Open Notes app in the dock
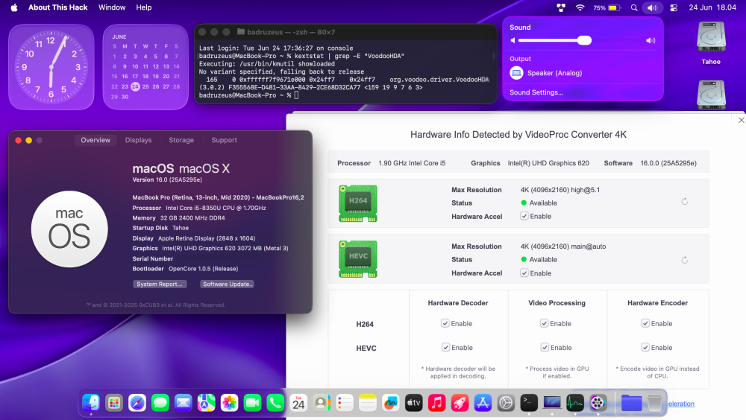746x420 pixels. coord(368,403)
